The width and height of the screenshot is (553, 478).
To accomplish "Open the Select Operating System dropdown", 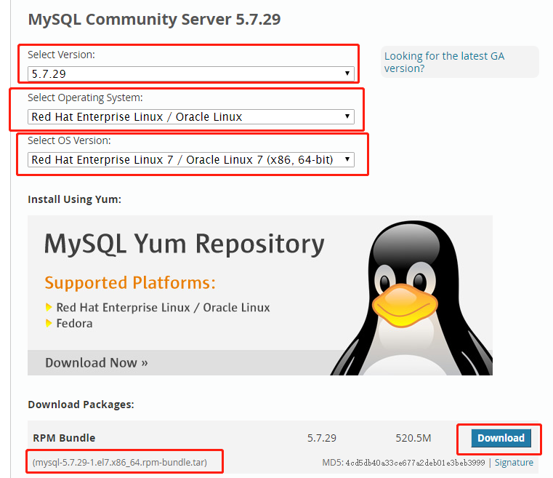I will tap(191, 116).
